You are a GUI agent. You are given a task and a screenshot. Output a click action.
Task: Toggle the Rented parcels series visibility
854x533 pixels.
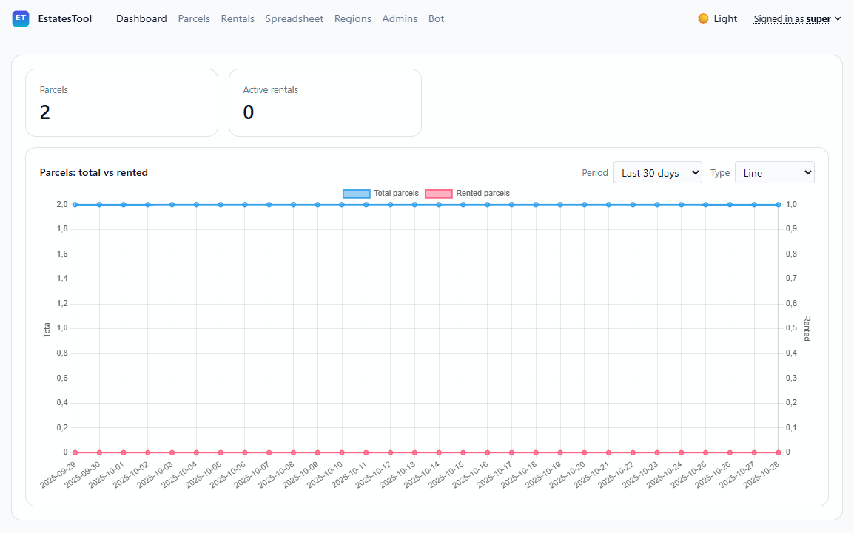pyautogui.click(x=466, y=193)
